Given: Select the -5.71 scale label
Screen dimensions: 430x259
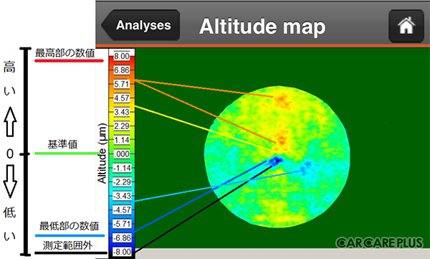Looking at the screenshot, I should pos(123,224).
